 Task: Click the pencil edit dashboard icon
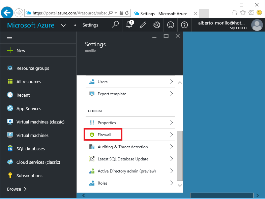pyautogui.click(x=143, y=25)
